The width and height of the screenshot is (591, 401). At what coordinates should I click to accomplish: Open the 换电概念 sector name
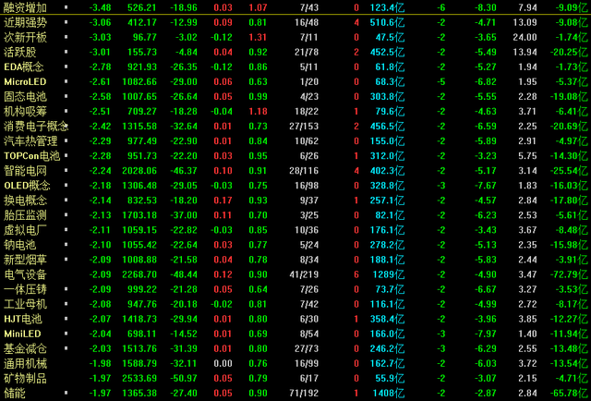25,200
